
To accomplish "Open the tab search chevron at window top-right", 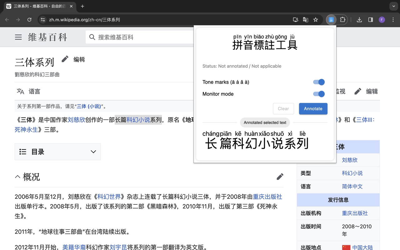I will coord(393,6).
